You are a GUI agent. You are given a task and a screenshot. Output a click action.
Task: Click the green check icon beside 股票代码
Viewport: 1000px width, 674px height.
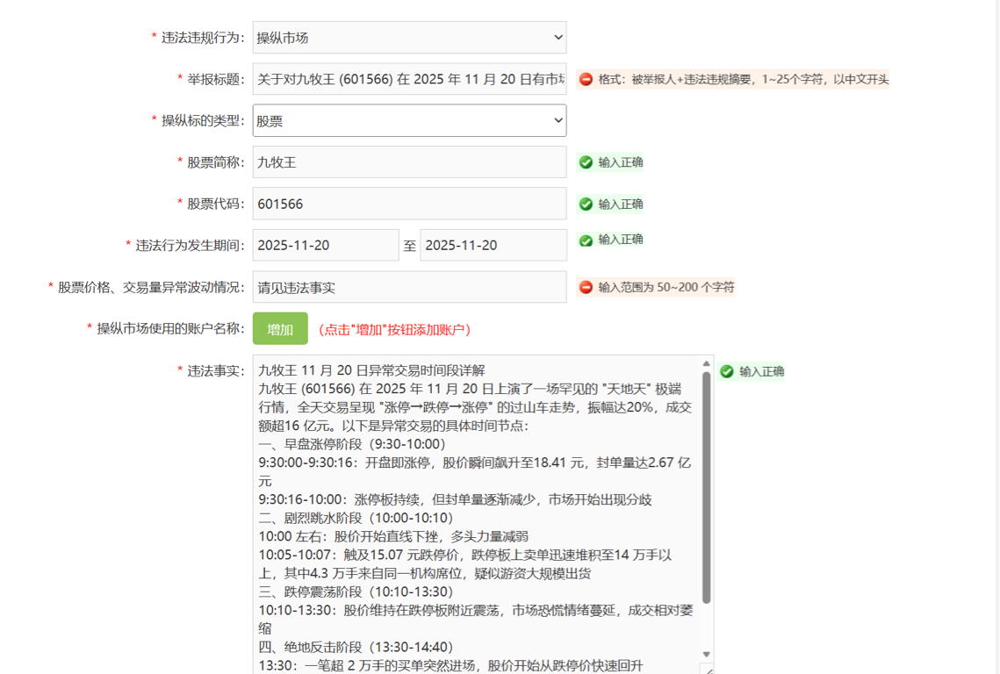586,204
